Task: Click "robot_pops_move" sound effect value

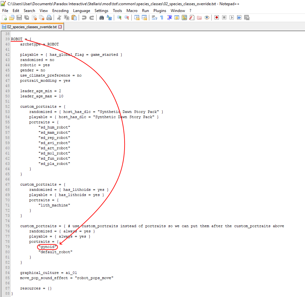Action: (x=94, y=278)
